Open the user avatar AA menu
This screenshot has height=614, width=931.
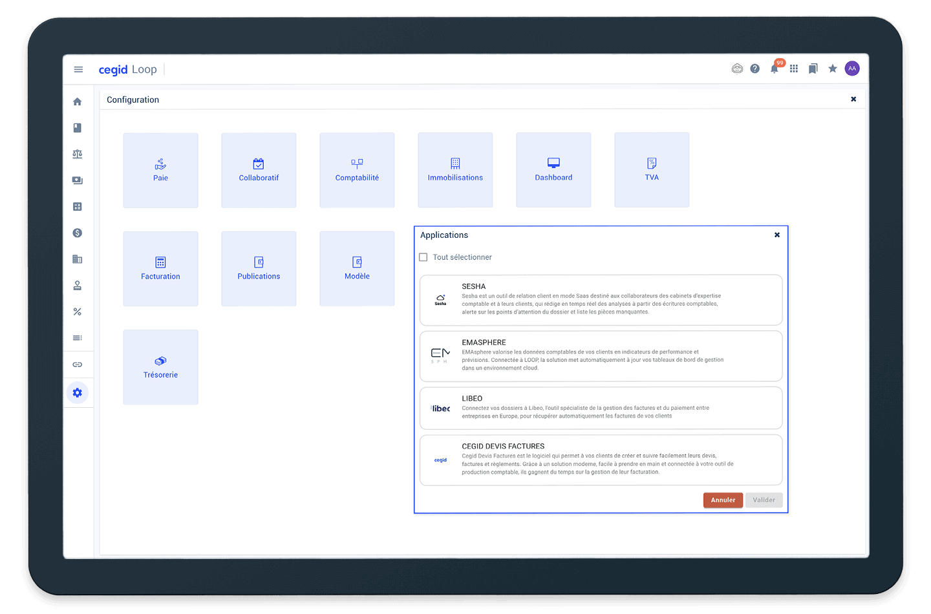point(852,69)
